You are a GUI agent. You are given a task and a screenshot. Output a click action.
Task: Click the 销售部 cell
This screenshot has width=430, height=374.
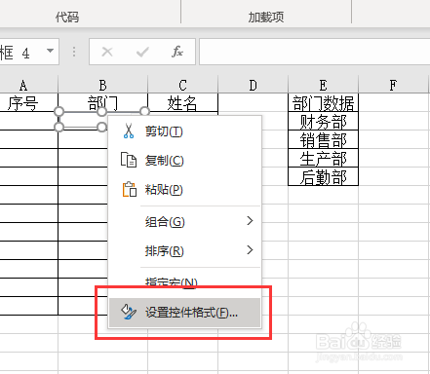point(323,140)
